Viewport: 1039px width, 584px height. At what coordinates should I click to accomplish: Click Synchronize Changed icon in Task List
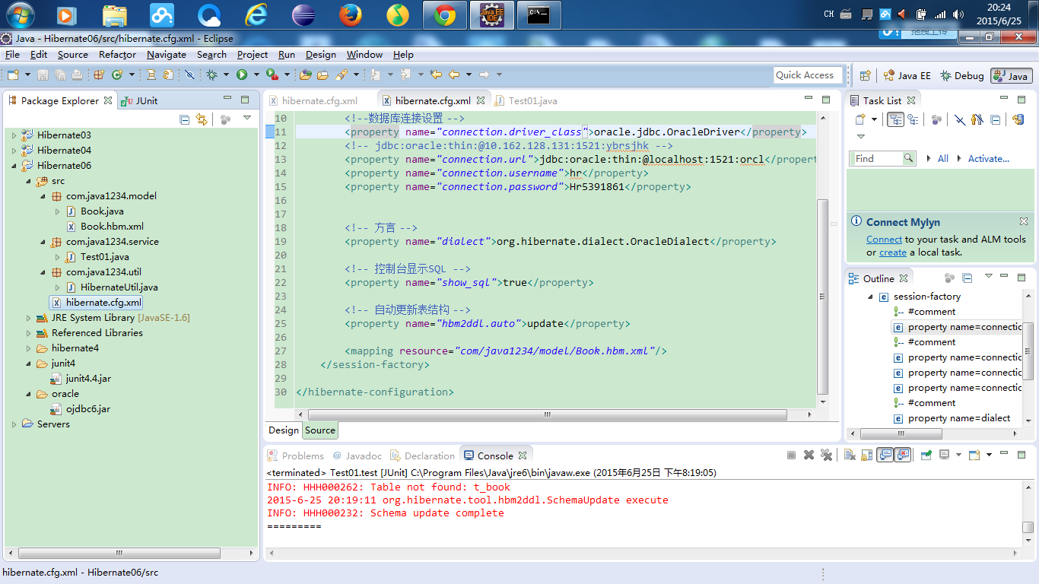point(1018,119)
